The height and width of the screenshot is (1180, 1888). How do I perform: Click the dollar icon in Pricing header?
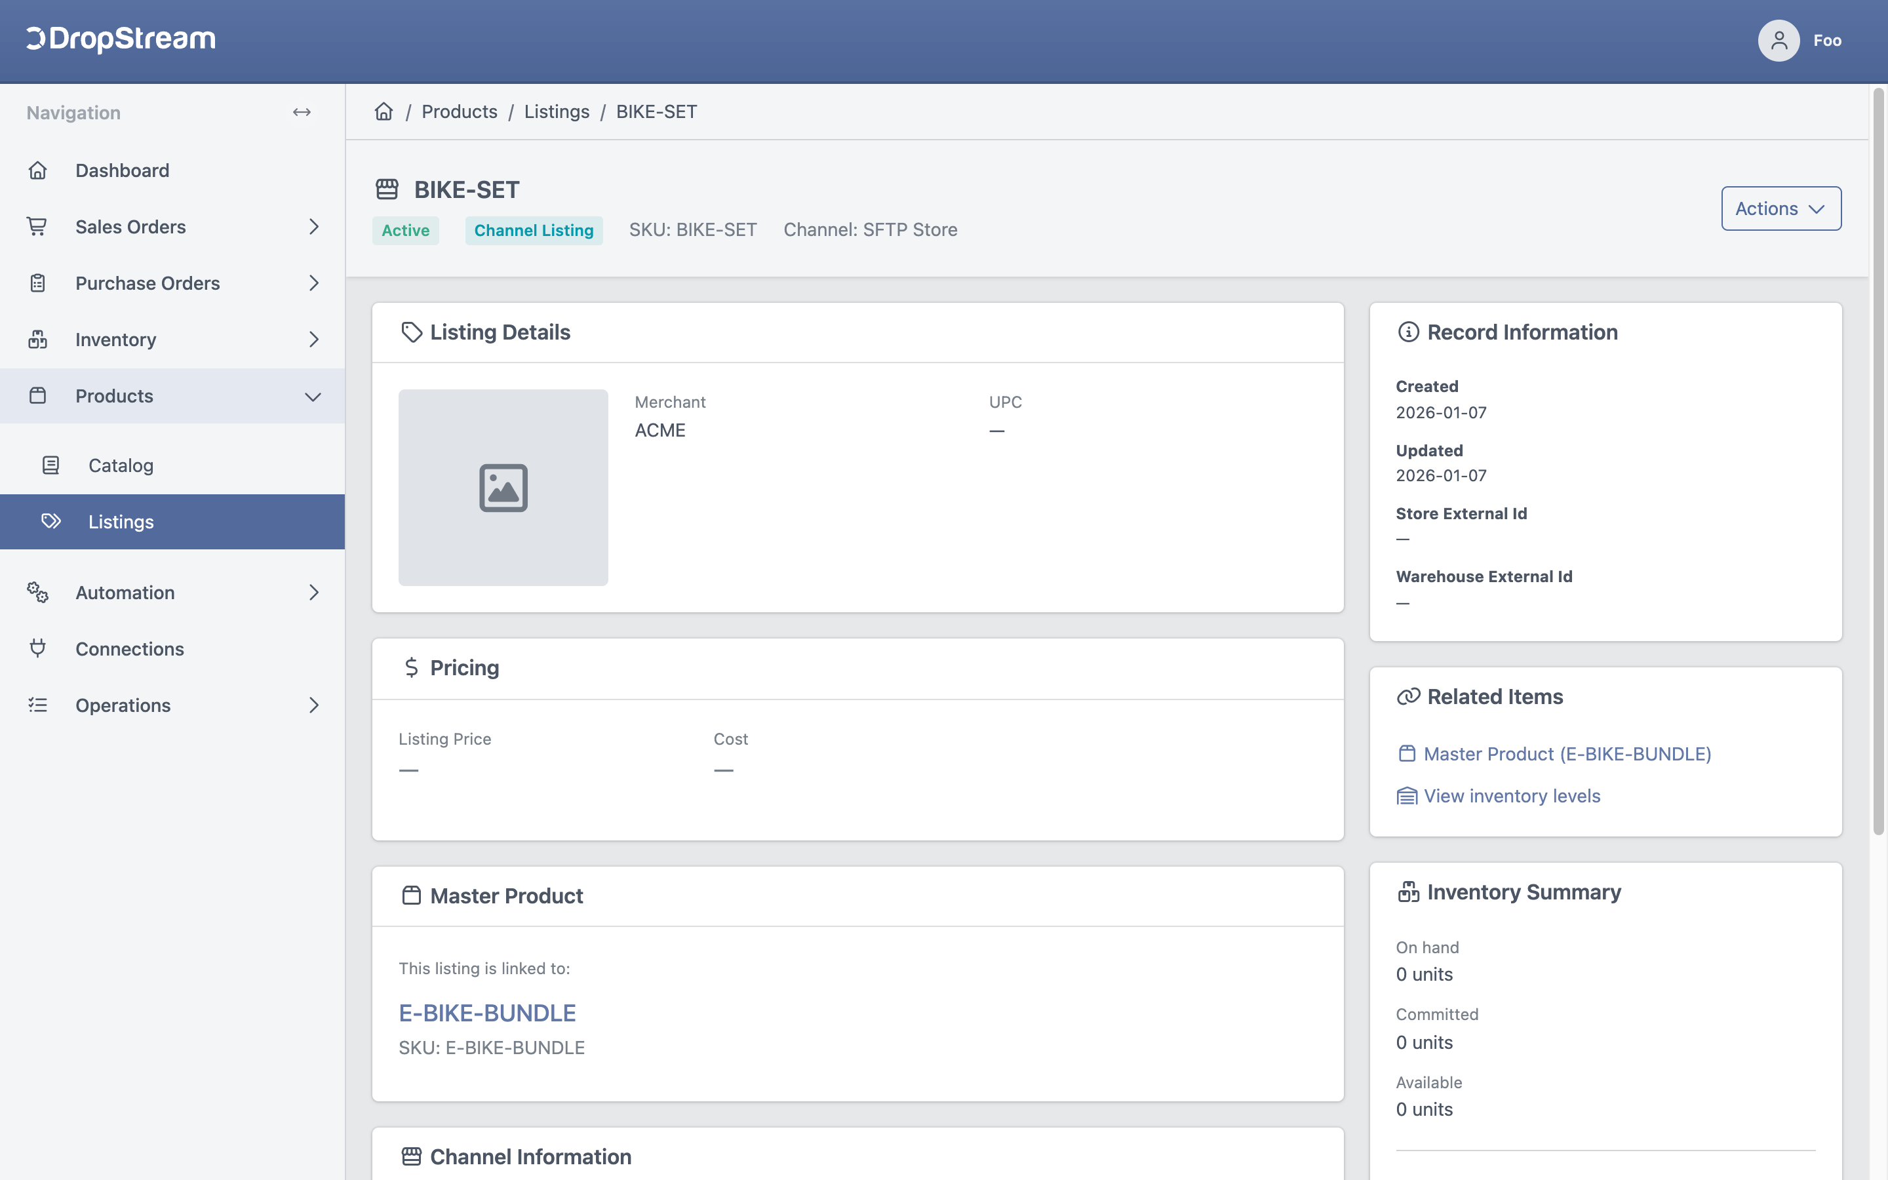pos(411,668)
